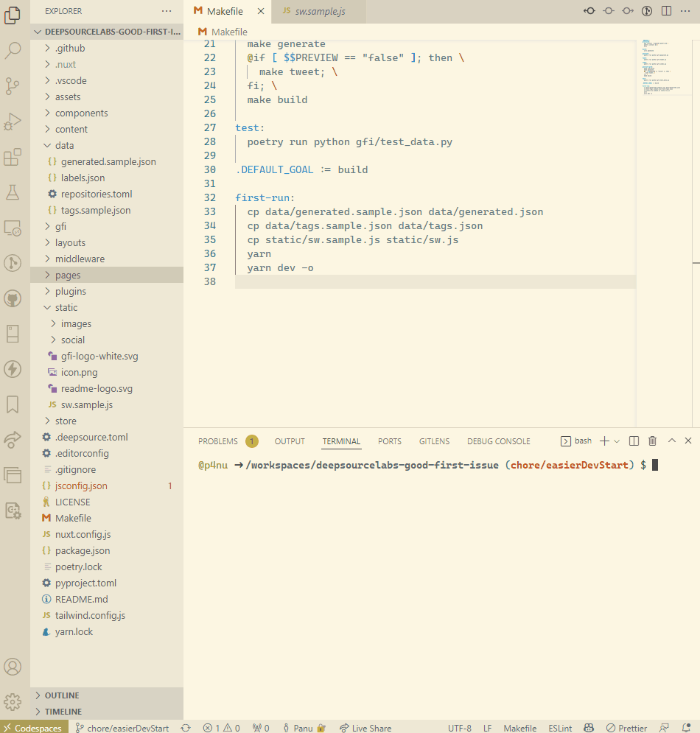Switch to the PROBLEMS panel tab
700x733 pixels.
pos(218,441)
